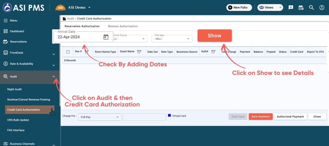Click the blue Virtual Card color square
This screenshot has height=146, width=329.
pyautogui.click(x=169, y=116)
